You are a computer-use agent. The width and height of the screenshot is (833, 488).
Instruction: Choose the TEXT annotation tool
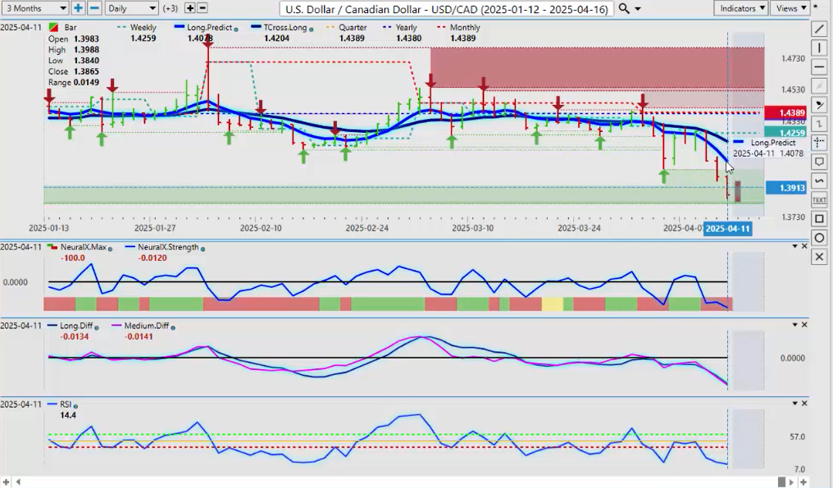[819, 199]
